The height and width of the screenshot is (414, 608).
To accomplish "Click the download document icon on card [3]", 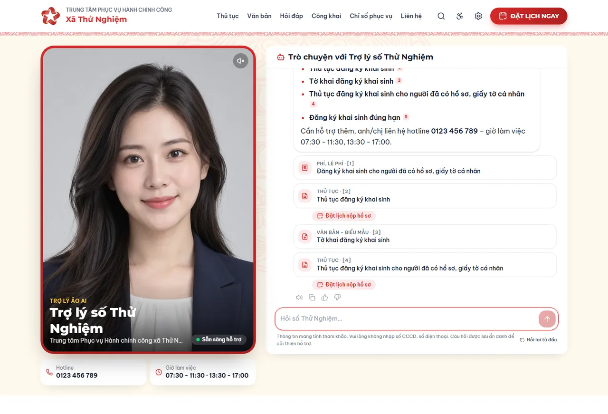I will 305,237.
